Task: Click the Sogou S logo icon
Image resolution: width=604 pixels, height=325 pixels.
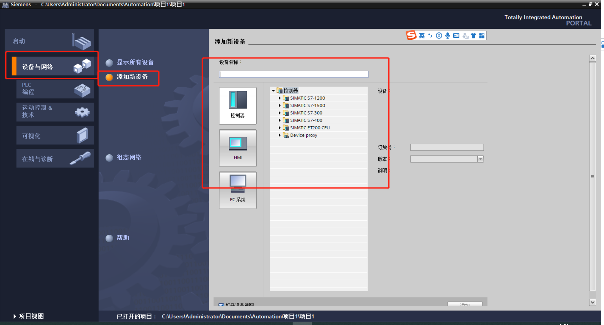Action: click(x=411, y=36)
